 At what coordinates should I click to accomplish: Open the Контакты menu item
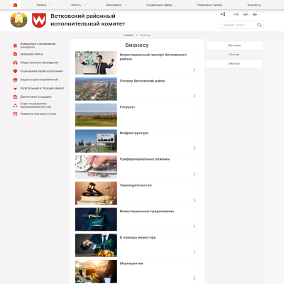pos(254,5)
